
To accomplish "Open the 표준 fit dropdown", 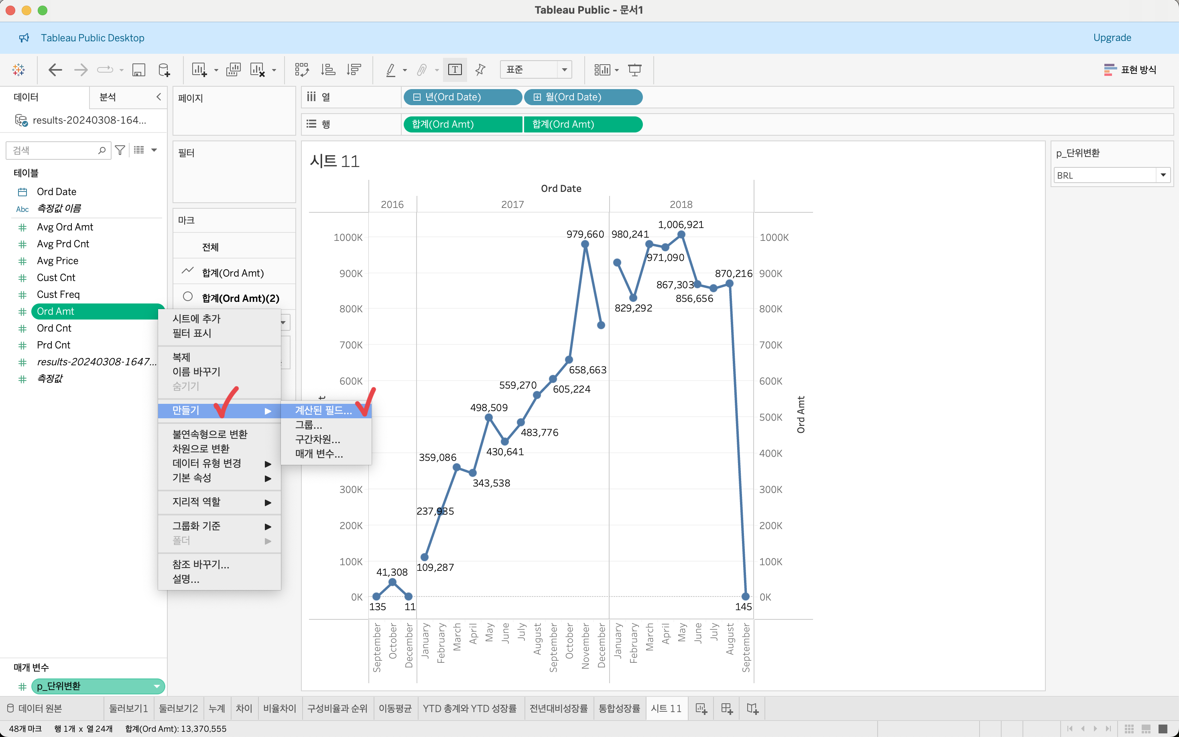I will [x=564, y=70].
